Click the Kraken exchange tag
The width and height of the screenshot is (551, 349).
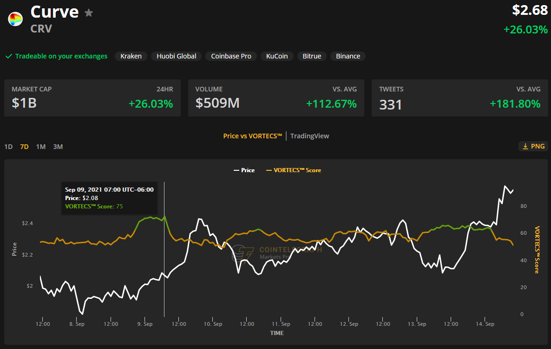[x=131, y=56]
